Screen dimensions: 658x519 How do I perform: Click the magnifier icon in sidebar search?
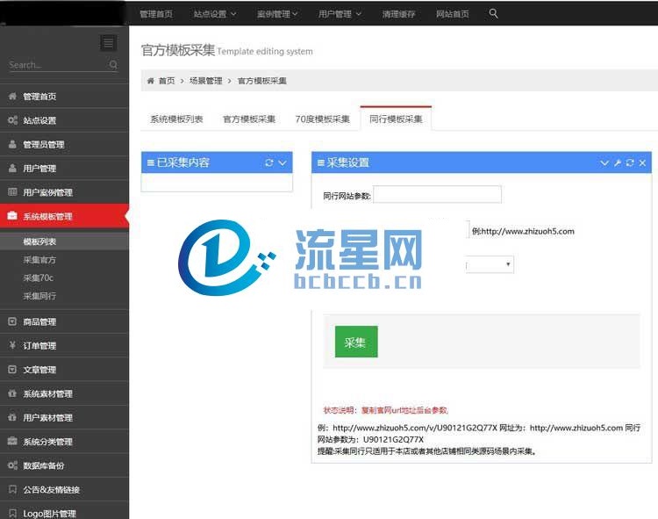click(114, 65)
